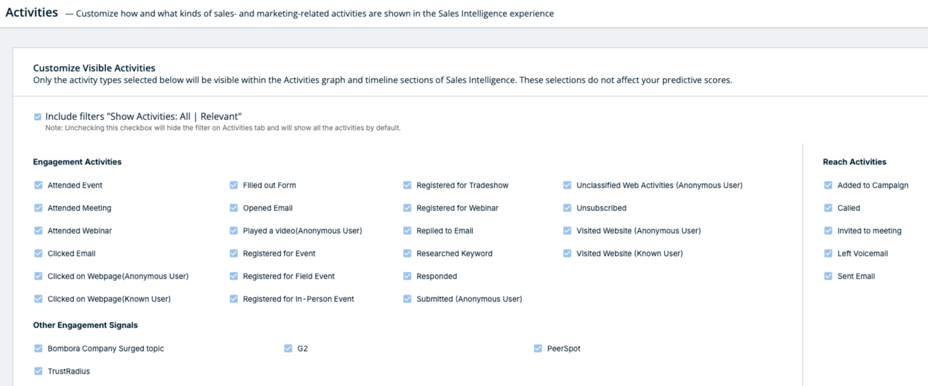Disable the TrustRadius signal checkbox
The width and height of the screenshot is (928, 386).
coord(38,371)
